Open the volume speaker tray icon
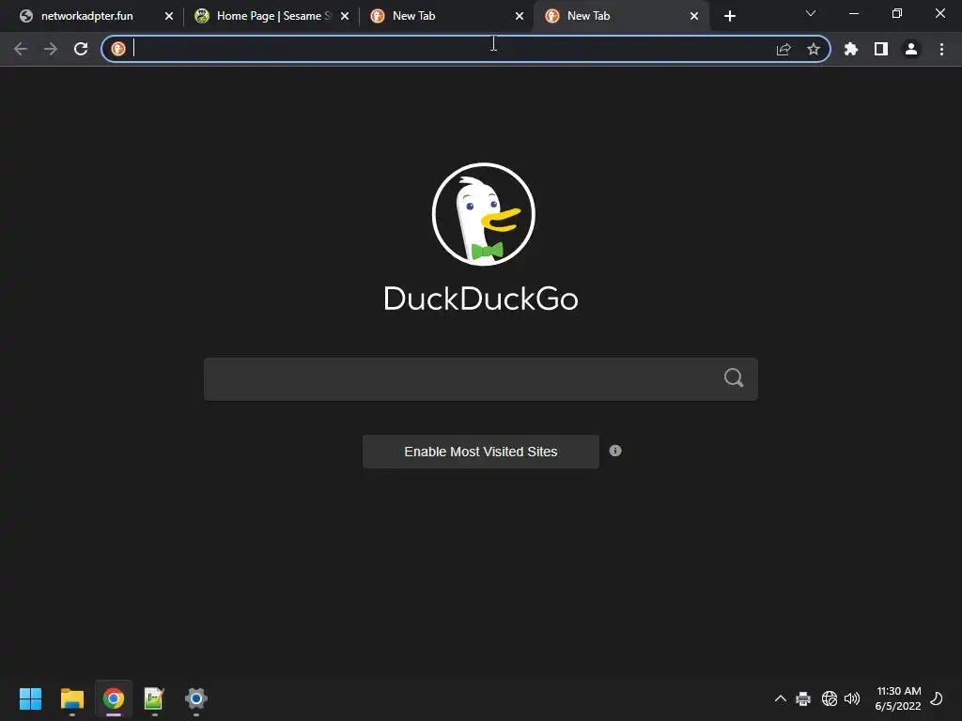The width and height of the screenshot is (962, 721). coord(852,698)
